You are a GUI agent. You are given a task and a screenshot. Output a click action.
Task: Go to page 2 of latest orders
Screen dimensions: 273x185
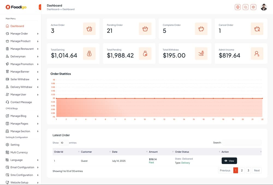pos(242,170)
